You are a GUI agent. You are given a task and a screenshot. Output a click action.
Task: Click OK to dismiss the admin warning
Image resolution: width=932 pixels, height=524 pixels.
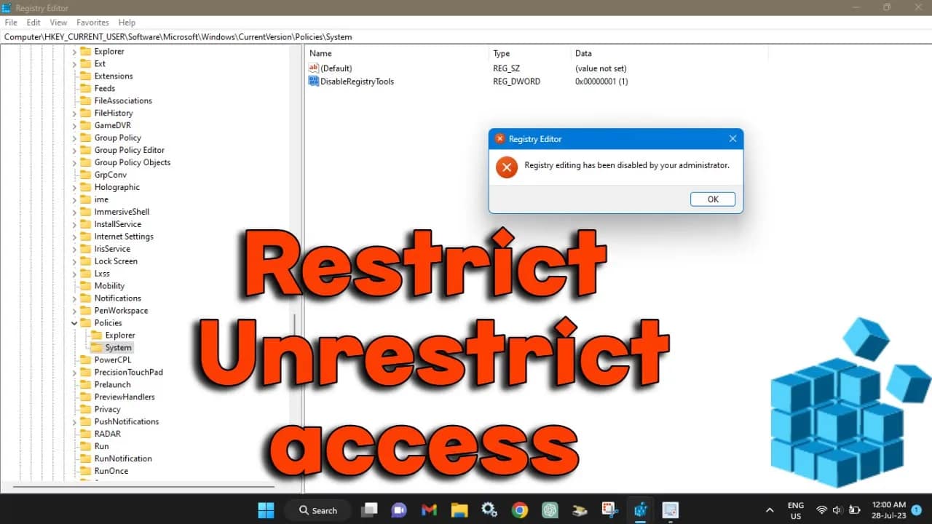click(712, 199)
